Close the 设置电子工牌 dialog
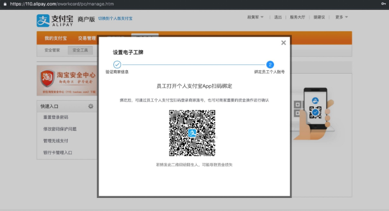This screenshot has height=211, width=389. pos(283,43)
